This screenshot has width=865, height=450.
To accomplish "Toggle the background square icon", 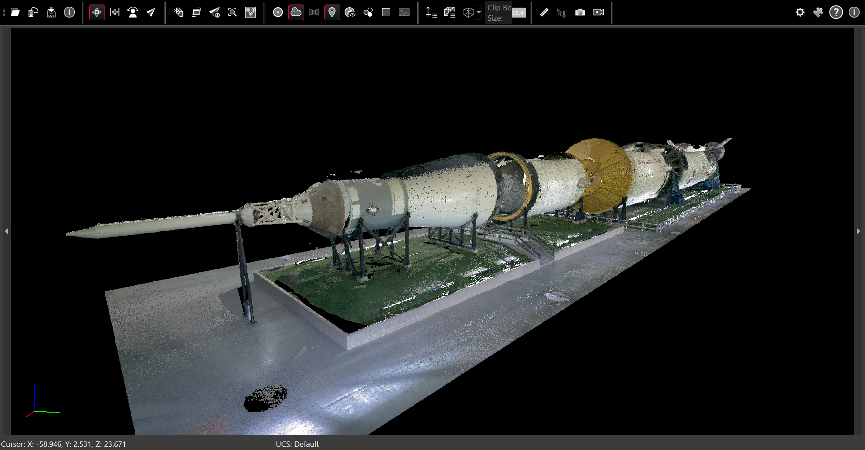I will [x=386, y=12].
